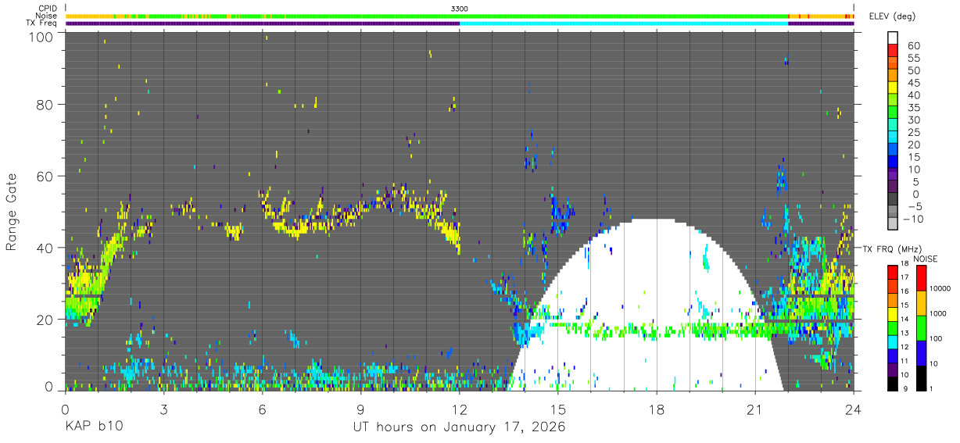Click the cyan segment of the TX Freq bar
Image resolution: width=960 pixels, height=443 pixels.
click(x=624, y=23)
